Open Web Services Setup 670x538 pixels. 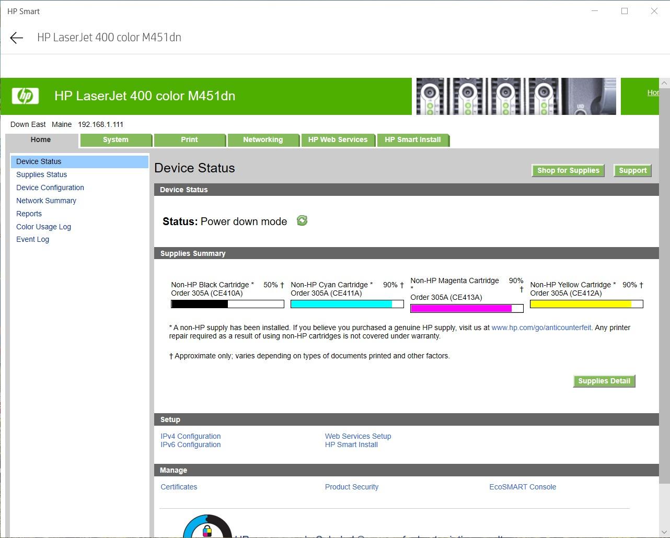(x=358, y=436)
